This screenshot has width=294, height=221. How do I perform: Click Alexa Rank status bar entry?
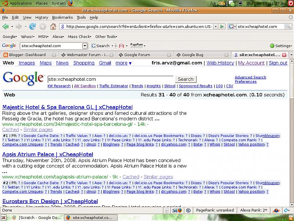click(254, 210)
